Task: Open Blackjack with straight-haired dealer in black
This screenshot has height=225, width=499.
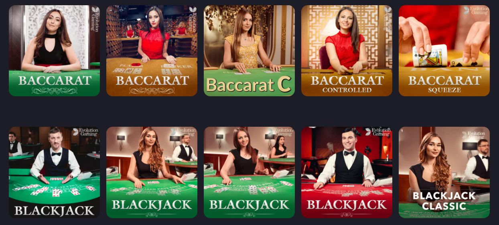Action: tap(249, 172)
